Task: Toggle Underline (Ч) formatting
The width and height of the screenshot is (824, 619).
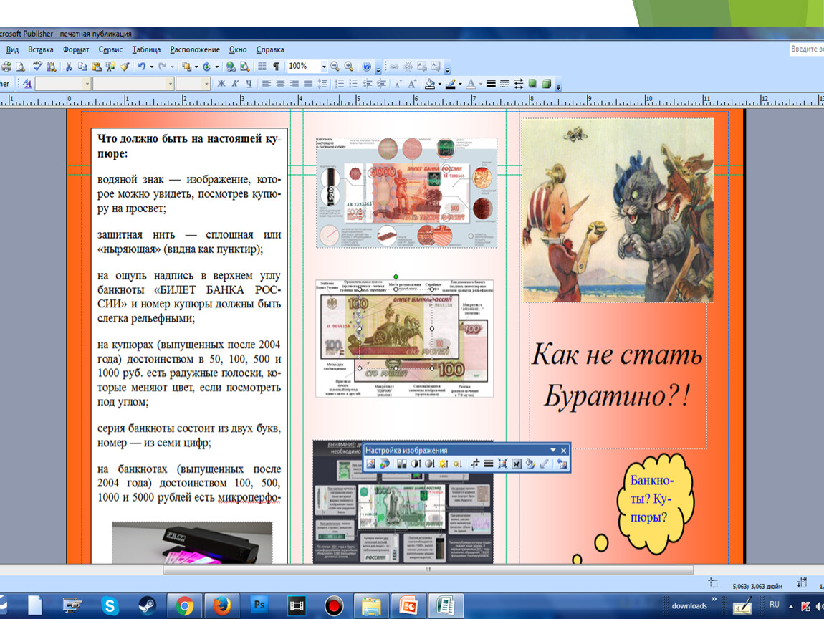Action: click(249, 84)
